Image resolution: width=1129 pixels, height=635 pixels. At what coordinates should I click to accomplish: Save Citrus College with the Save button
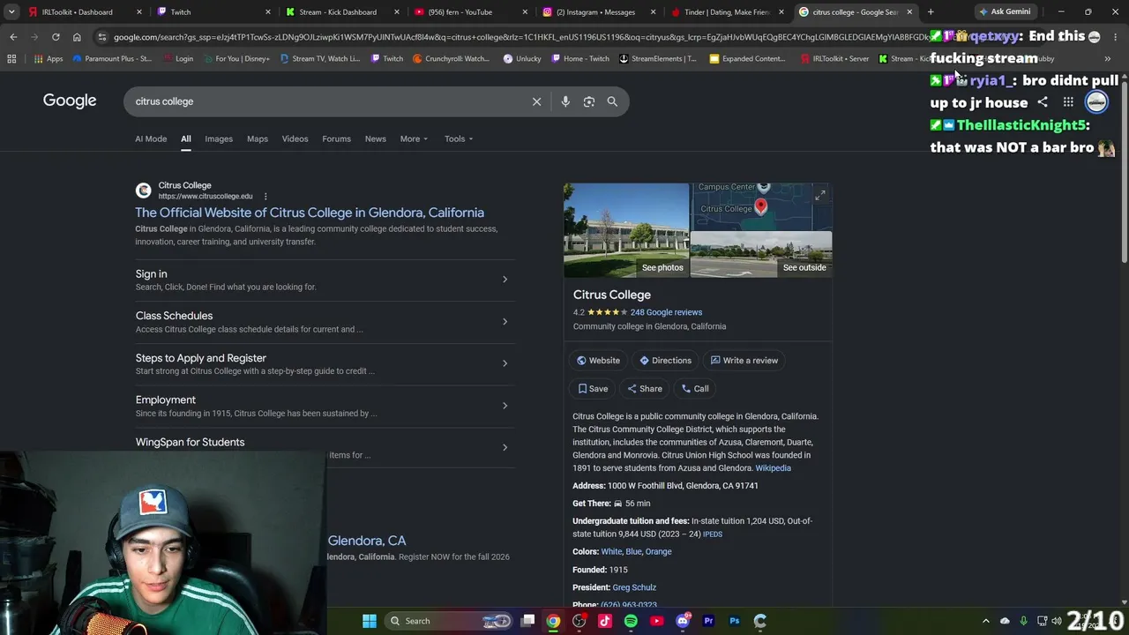click(593, 389)
